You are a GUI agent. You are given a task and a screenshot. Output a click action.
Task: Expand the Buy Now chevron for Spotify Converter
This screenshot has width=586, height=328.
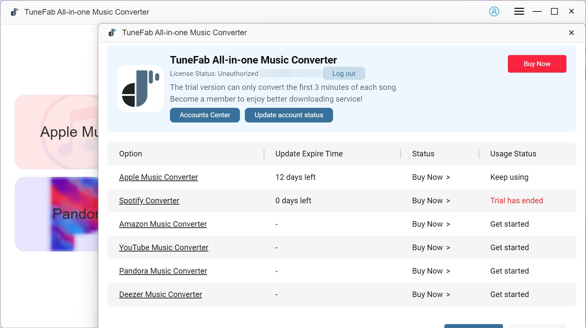coord(448,201)
